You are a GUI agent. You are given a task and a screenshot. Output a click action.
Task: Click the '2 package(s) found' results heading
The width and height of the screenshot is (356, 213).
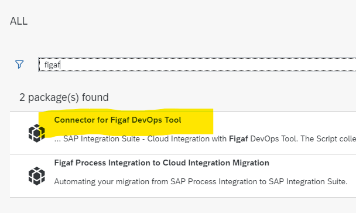64,97
